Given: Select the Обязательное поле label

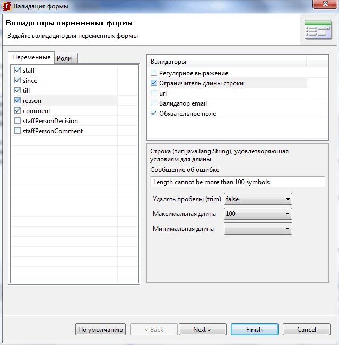Looking at the screenshot, I should (x=188, y=114).
